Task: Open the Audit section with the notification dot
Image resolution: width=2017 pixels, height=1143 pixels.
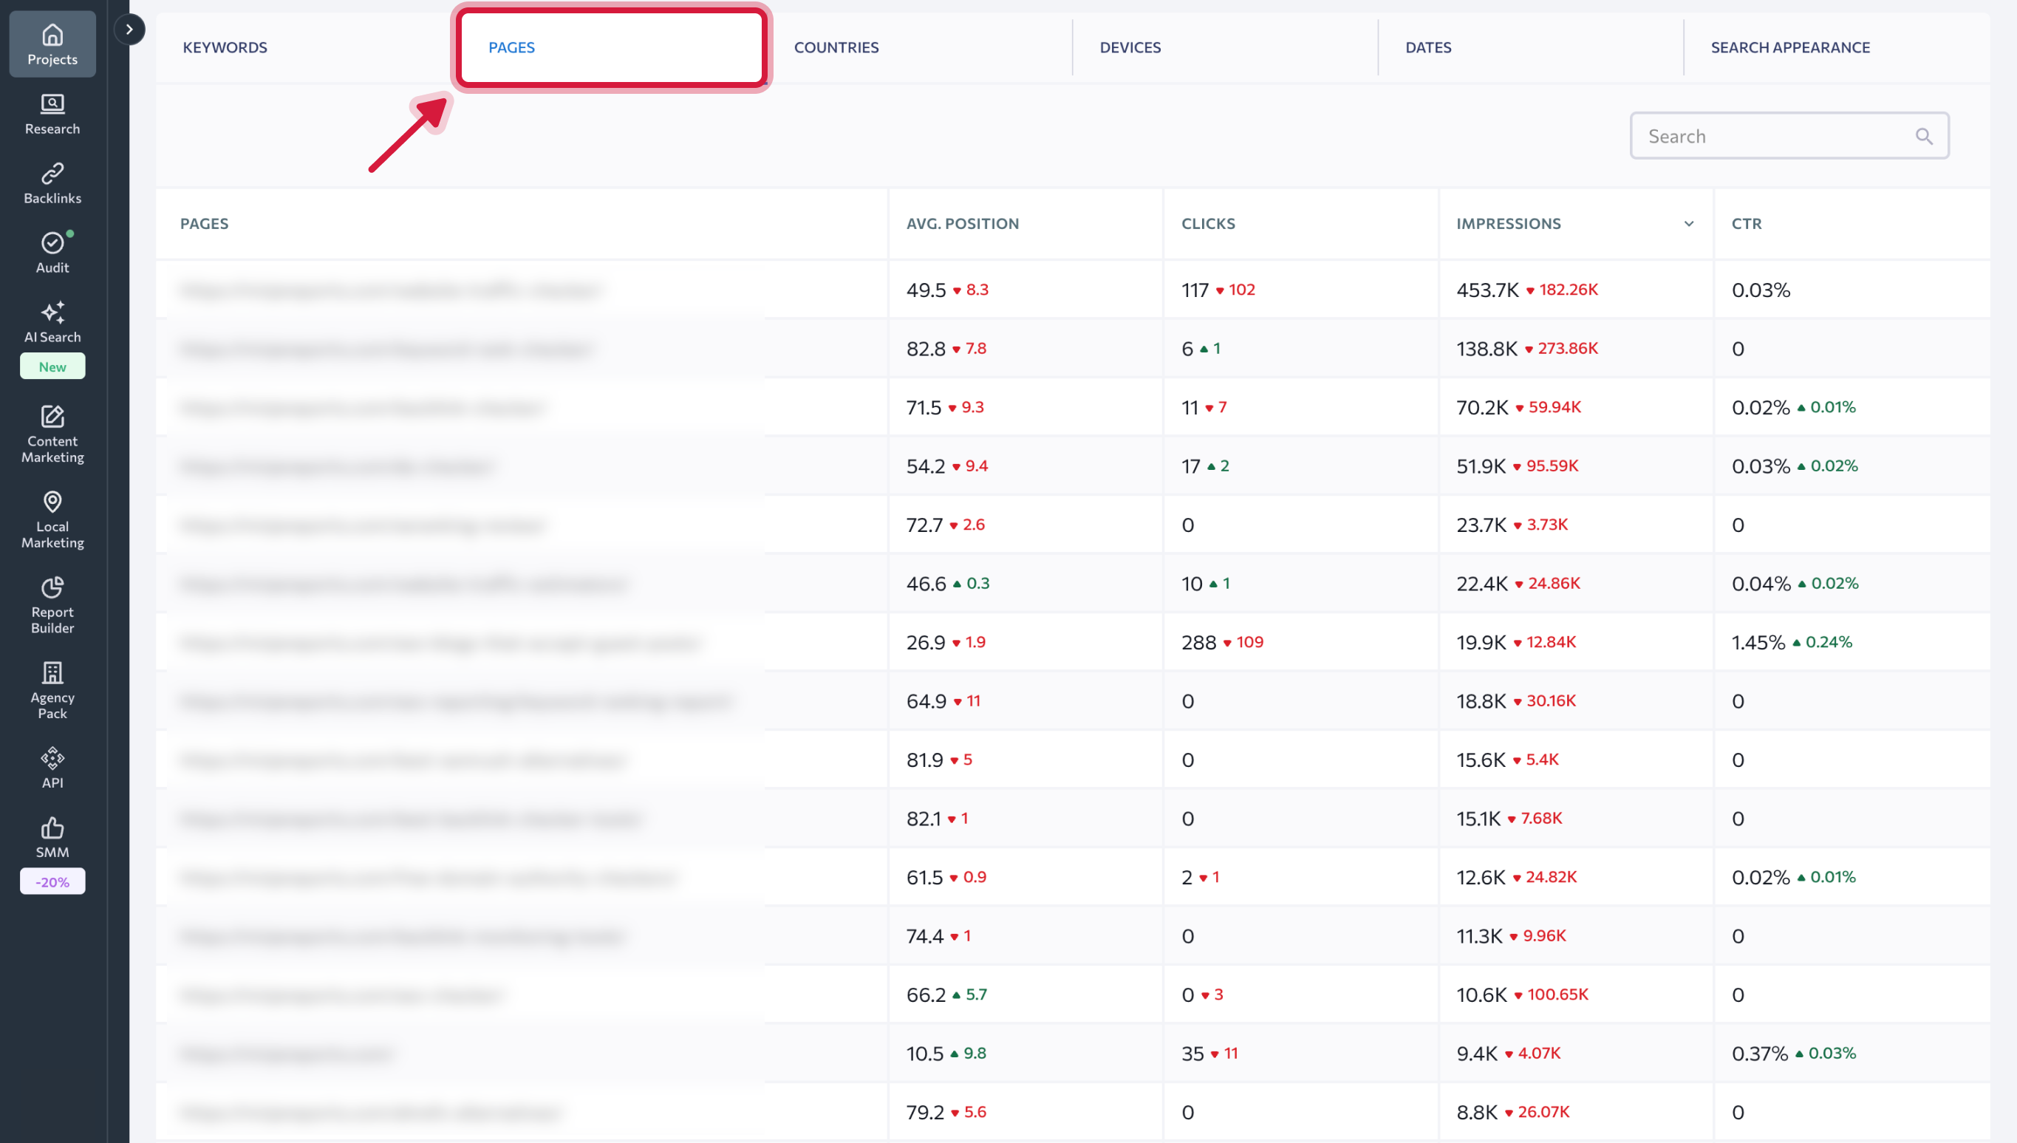Action: pos(52,251)
